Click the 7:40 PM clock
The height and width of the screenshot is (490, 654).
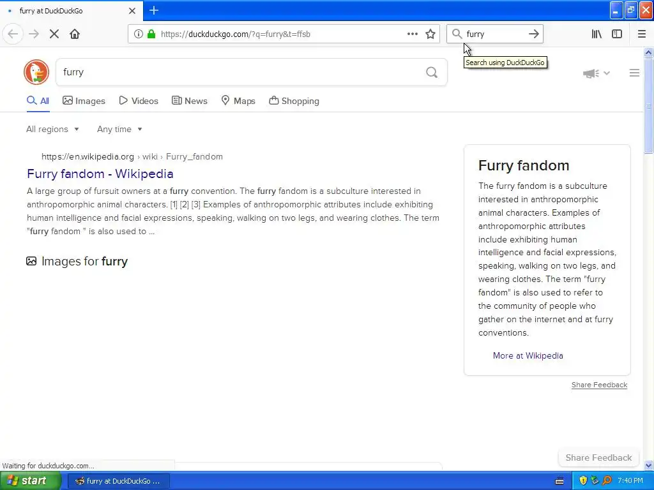(630, 480)
